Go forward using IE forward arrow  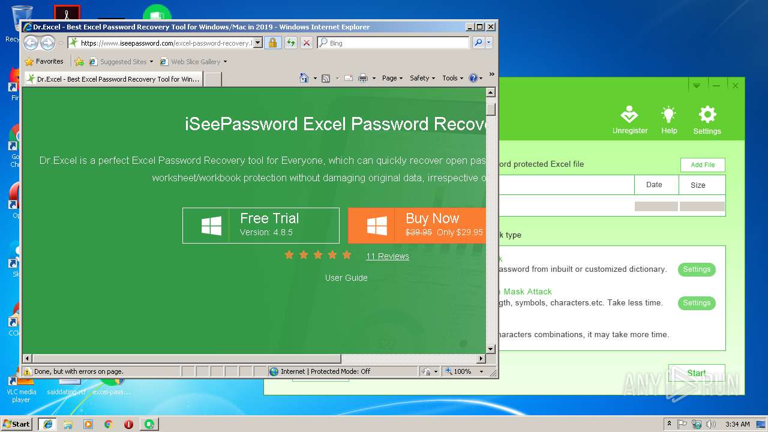coord(47,43)
